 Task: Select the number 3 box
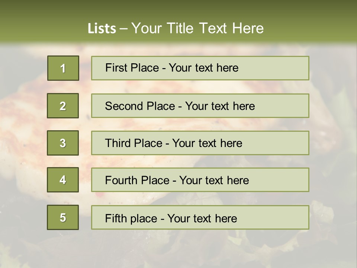pyautogui.click(x=63, y=143)
